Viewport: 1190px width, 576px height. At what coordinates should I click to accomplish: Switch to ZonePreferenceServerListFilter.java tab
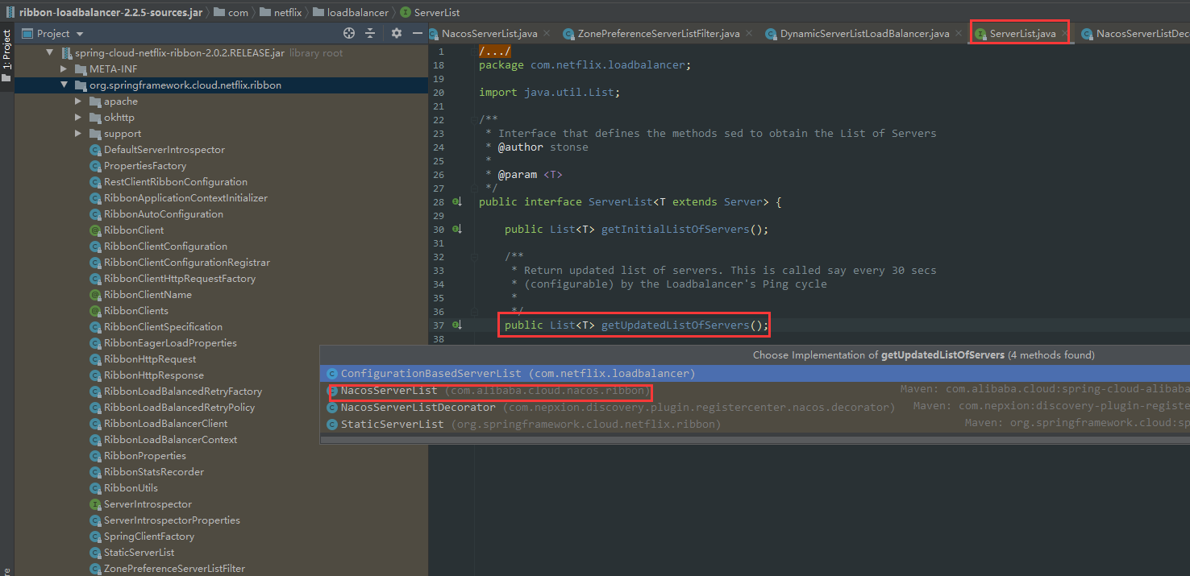[659, 34]
